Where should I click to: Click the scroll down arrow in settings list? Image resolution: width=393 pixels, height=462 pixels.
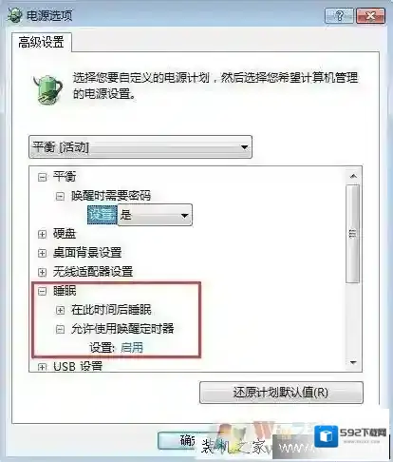click(x=353, y=363)
